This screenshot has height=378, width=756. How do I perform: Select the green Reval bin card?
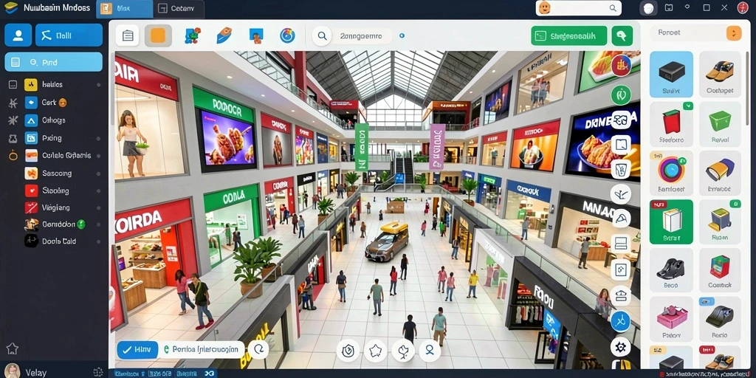coord(720,124)
